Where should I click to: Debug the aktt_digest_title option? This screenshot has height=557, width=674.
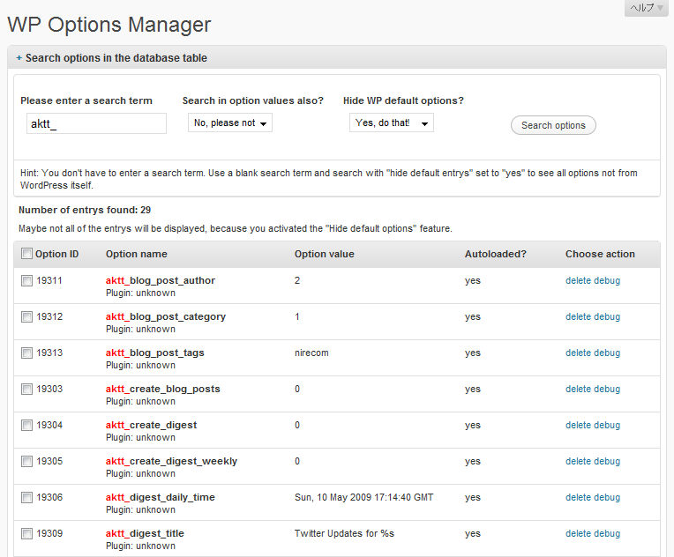pos(607,533)
